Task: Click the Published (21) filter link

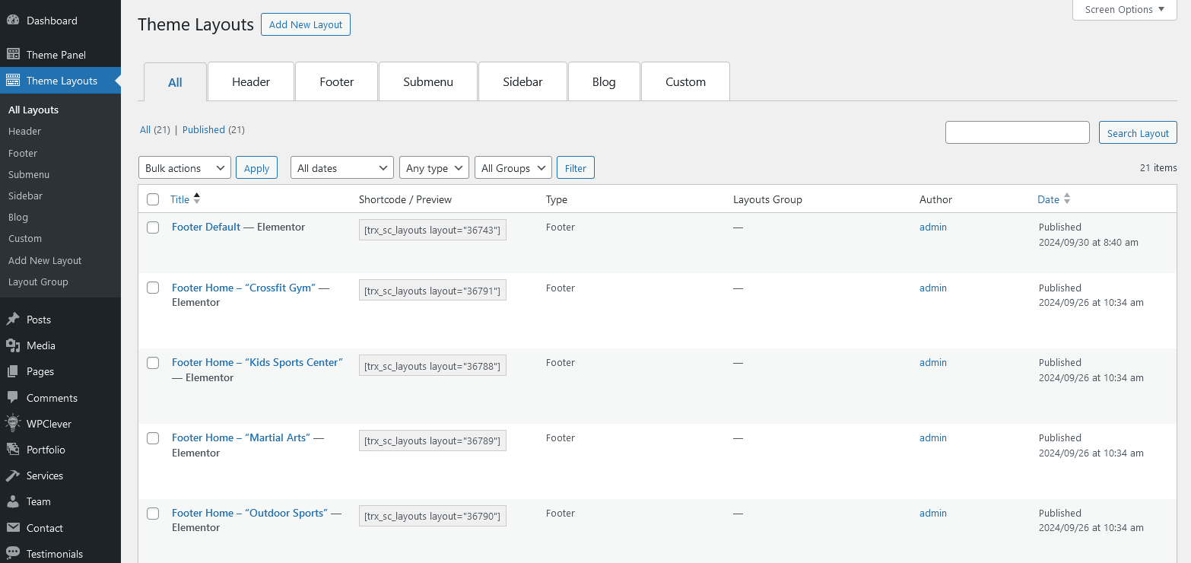Action: pyautogui.click(x=204, y=130)
